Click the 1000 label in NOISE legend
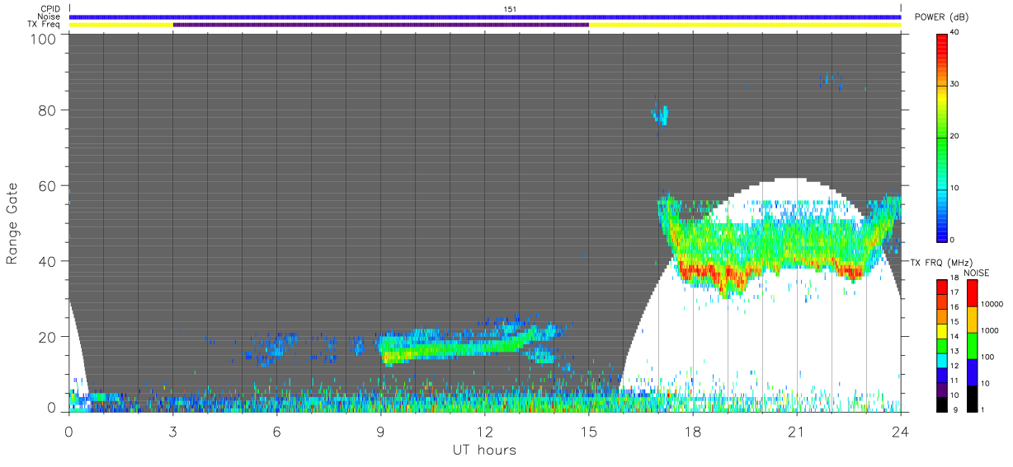Image resolution: width=1013 pixels, height=467 pixels. pos(990,330)
